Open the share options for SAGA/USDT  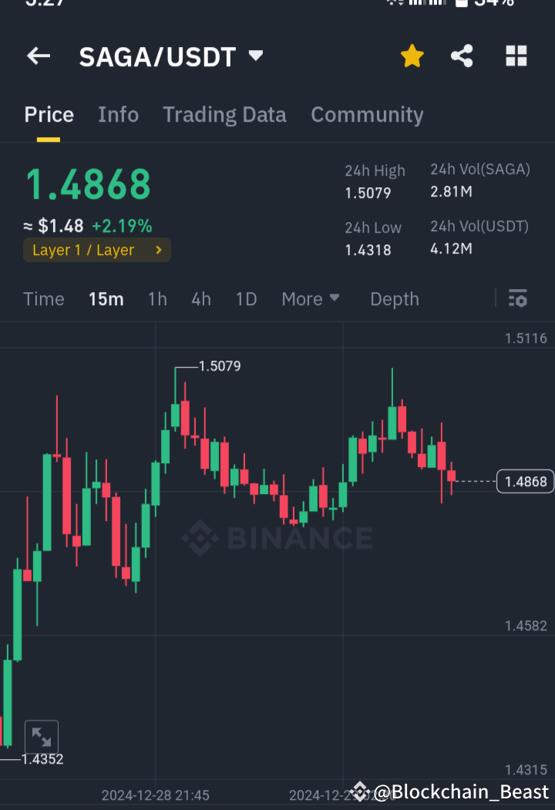(x=462, y=55)
